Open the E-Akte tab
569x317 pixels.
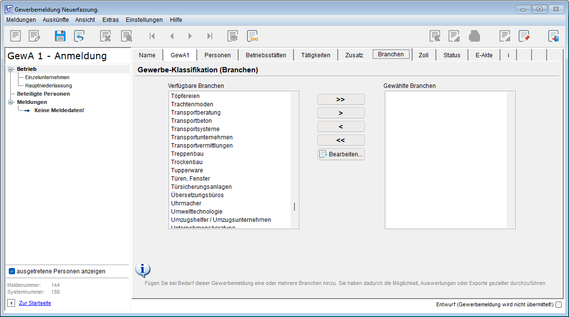click(x=483, y=55)
